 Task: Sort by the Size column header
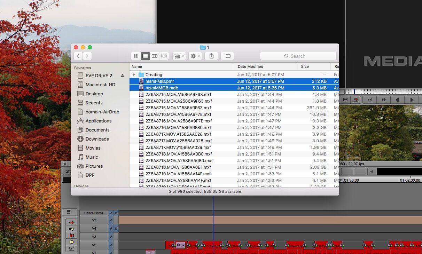click(x=314, y=66)
